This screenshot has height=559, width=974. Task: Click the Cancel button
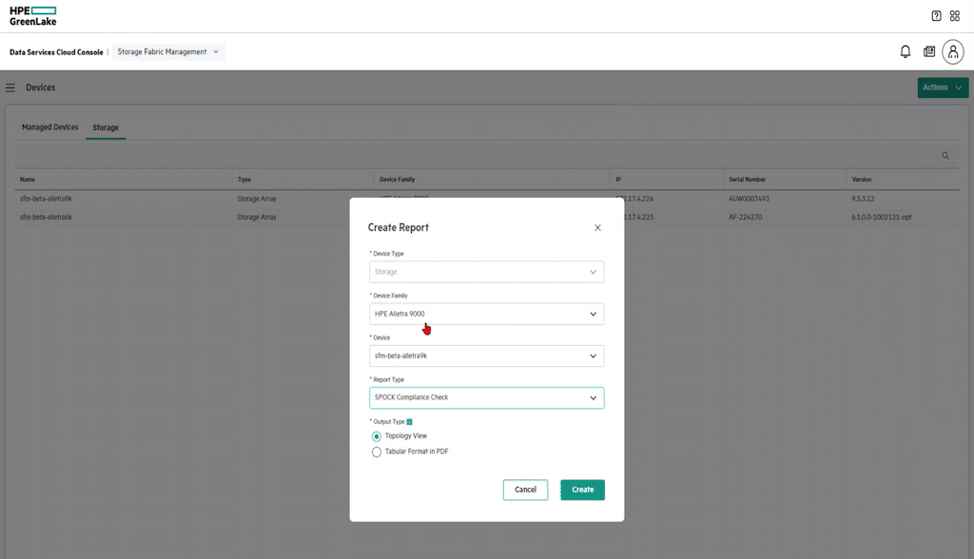525,490
